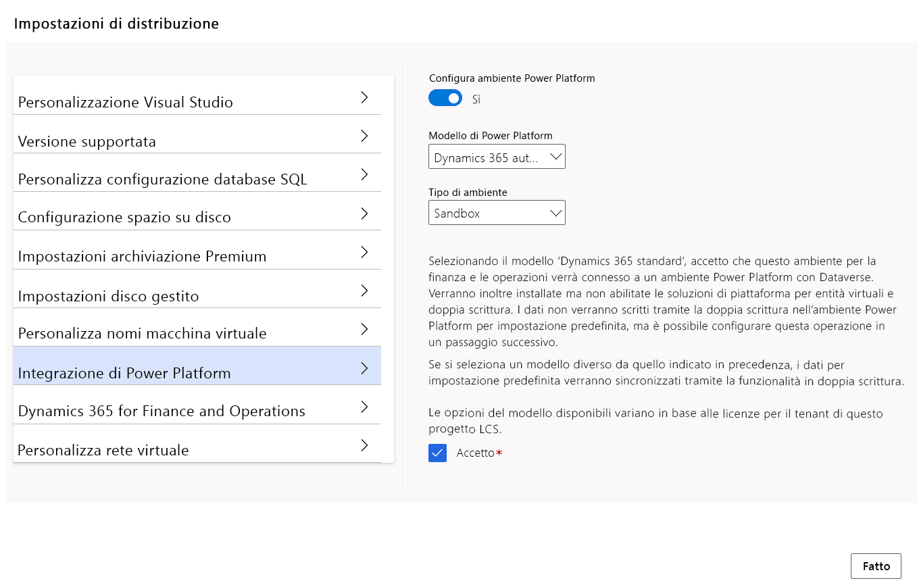Click chevron beside Personalizzazione Visual Studio

364,97
